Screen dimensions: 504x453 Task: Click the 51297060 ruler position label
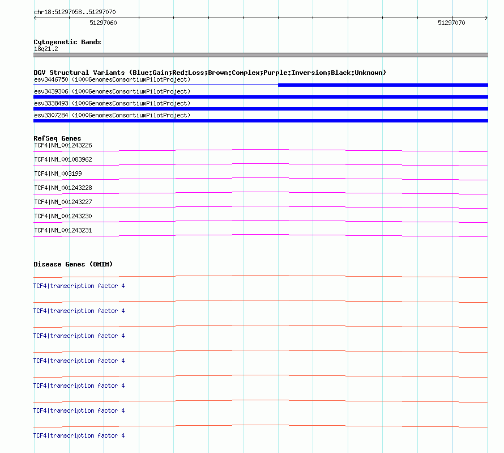tap(103, 23)
